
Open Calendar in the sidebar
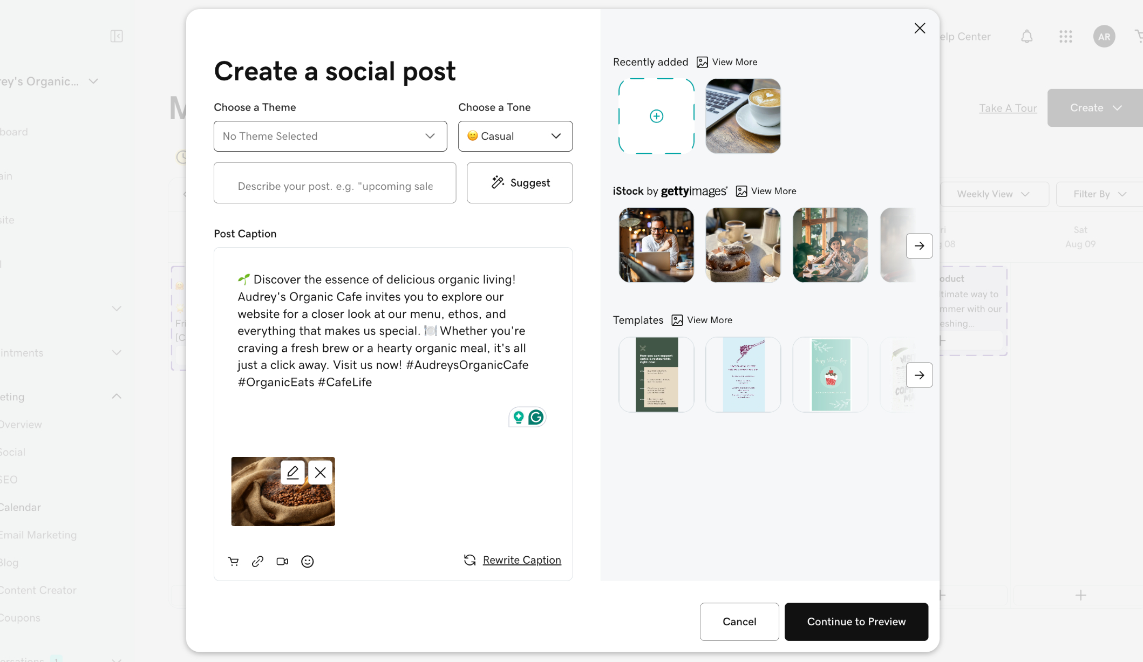coord(20,507)
